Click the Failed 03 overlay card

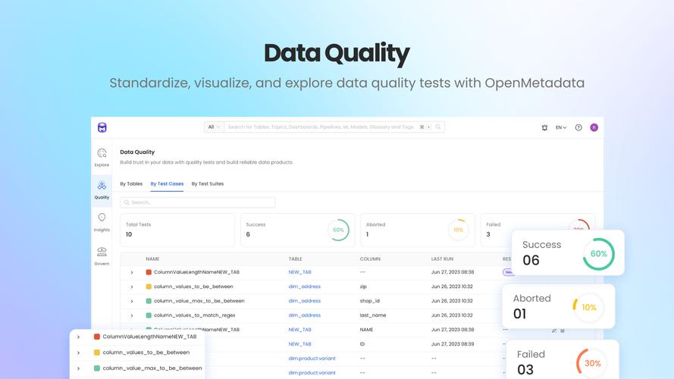pos(563,359)
